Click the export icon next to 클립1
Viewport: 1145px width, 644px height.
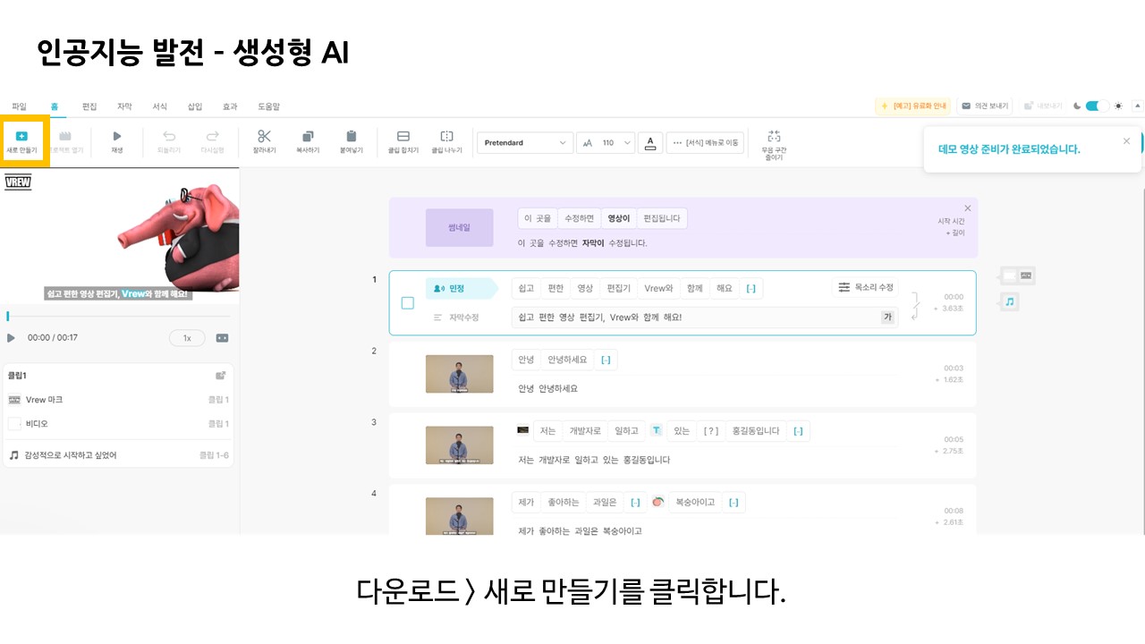(220, 376)
